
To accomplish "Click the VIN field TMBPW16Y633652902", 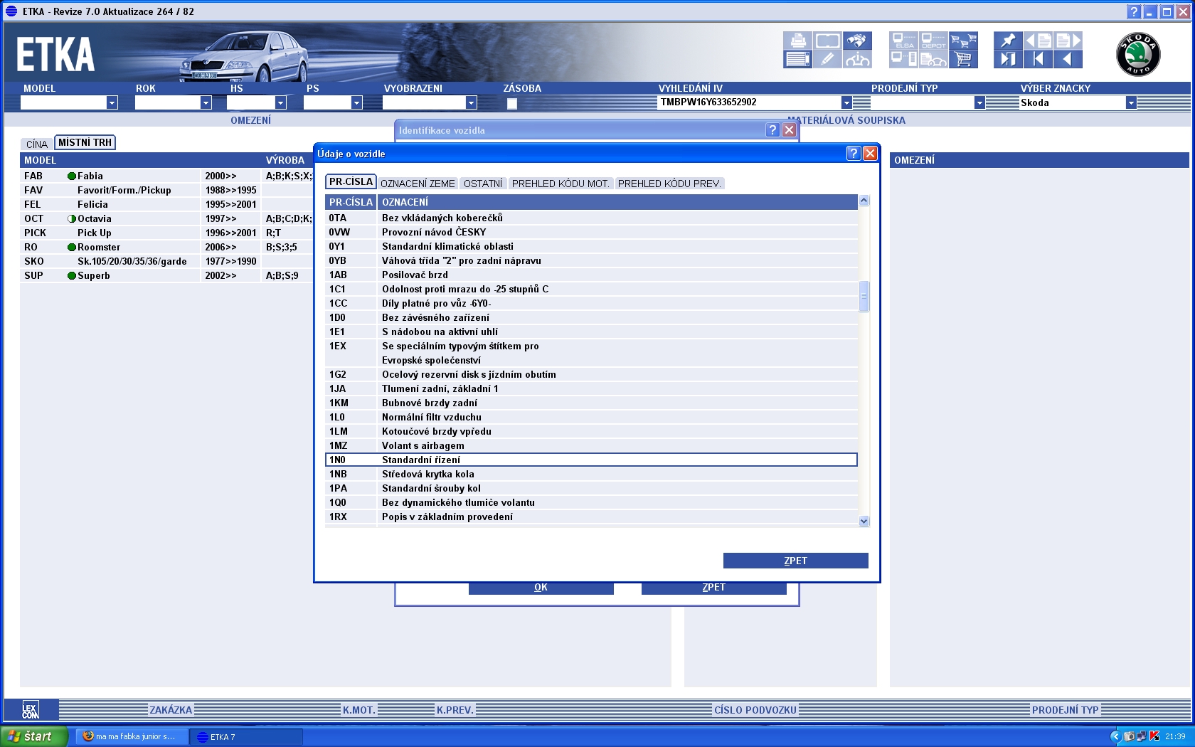I will click(748, 102).
